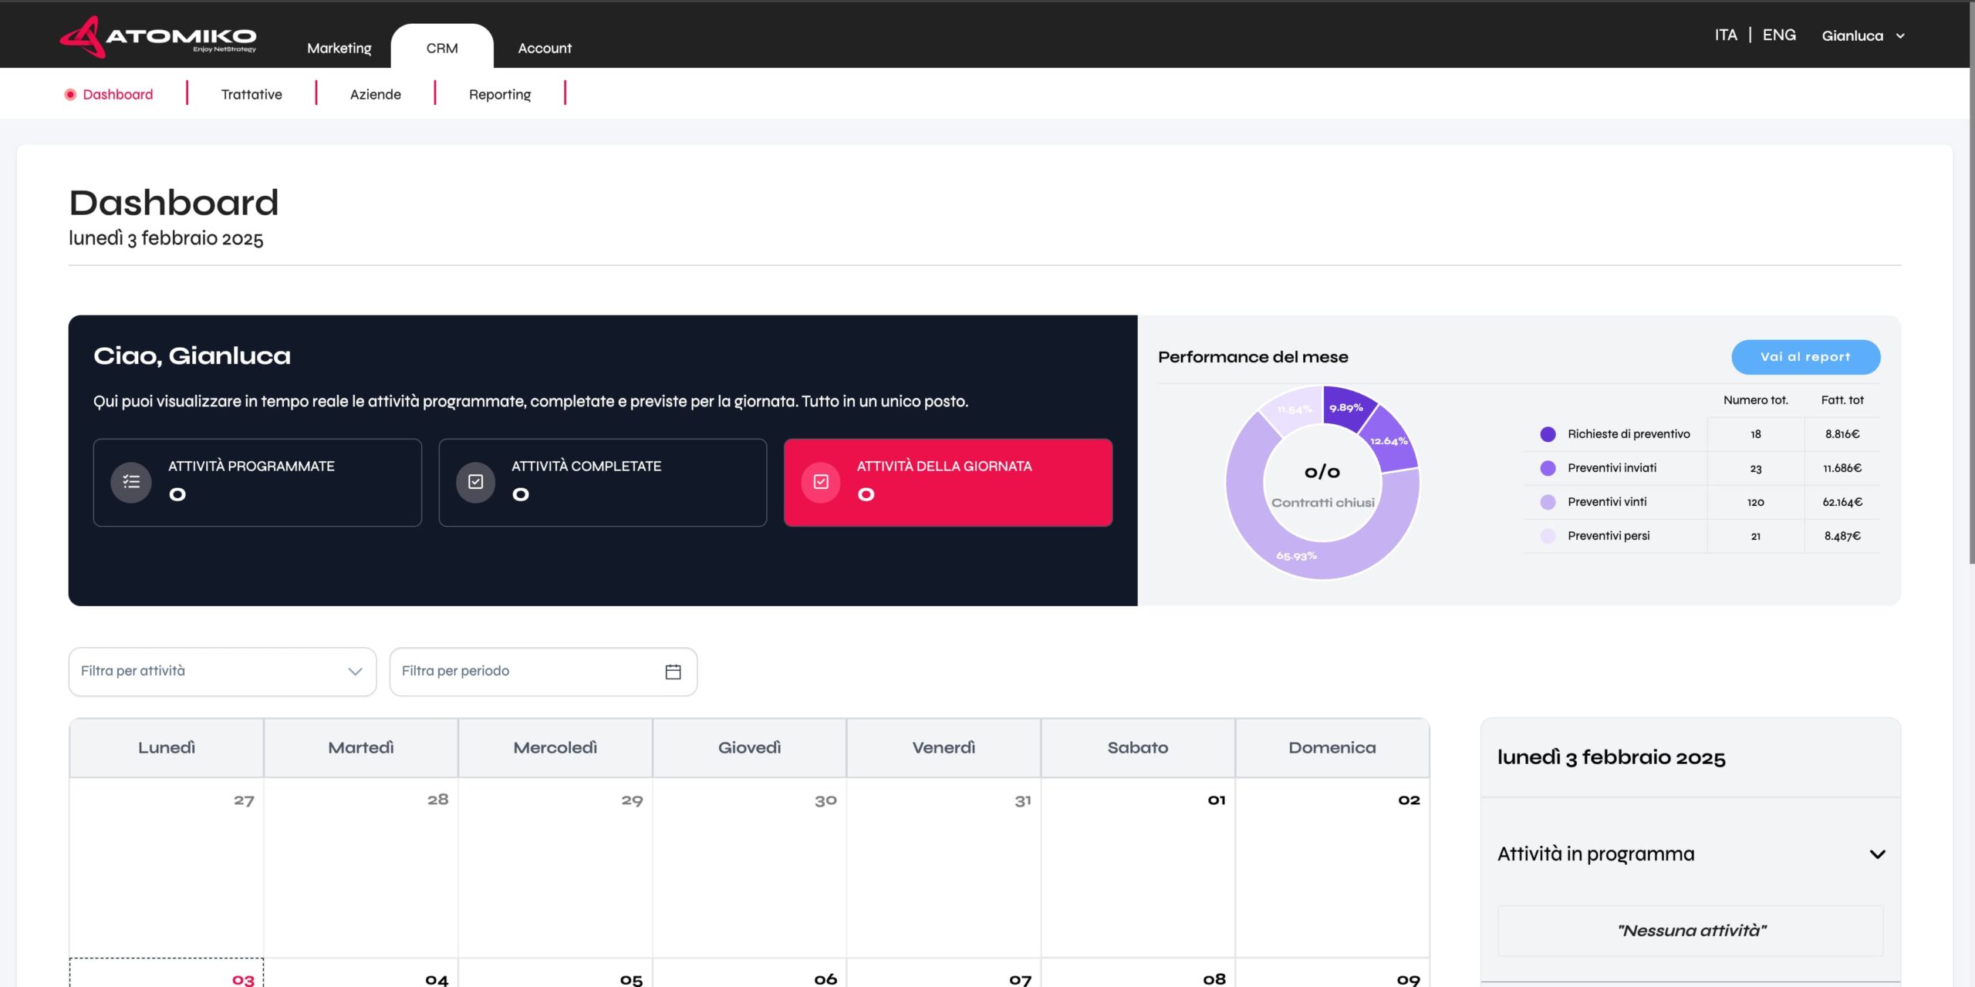This screenshot has width=1975, height=987.
Task: Switch language to ITA
Action: coord(1726,35)
